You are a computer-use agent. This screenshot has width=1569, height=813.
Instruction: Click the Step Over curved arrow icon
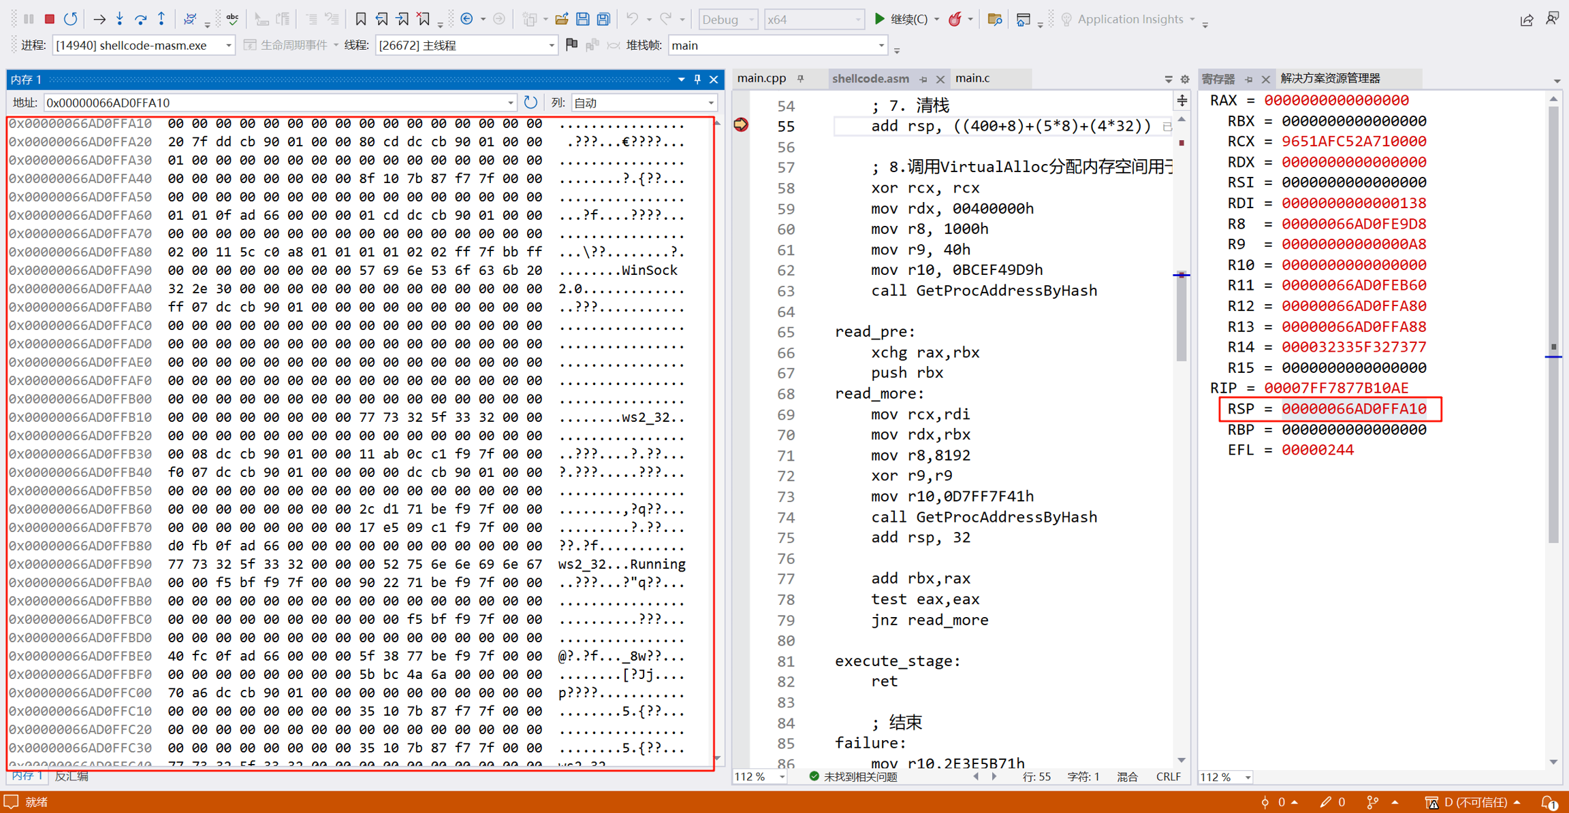pyautogui.click(x=141, y=19)
